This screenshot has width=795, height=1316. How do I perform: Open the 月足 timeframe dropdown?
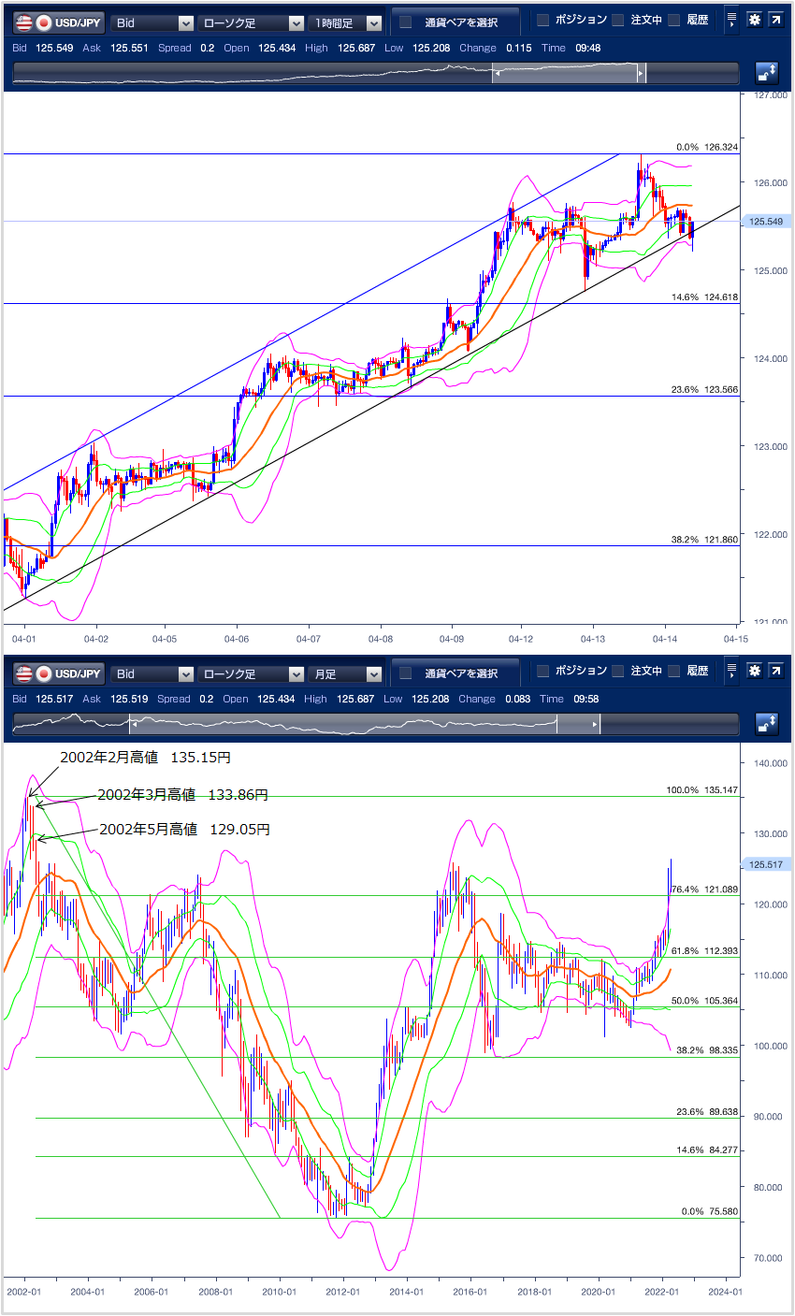347,674
